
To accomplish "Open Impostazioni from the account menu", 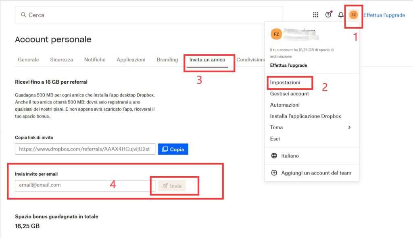I will point(285,82).
